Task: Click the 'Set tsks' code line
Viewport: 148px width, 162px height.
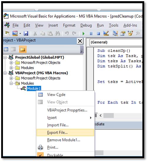Action: tap(120, 82)
